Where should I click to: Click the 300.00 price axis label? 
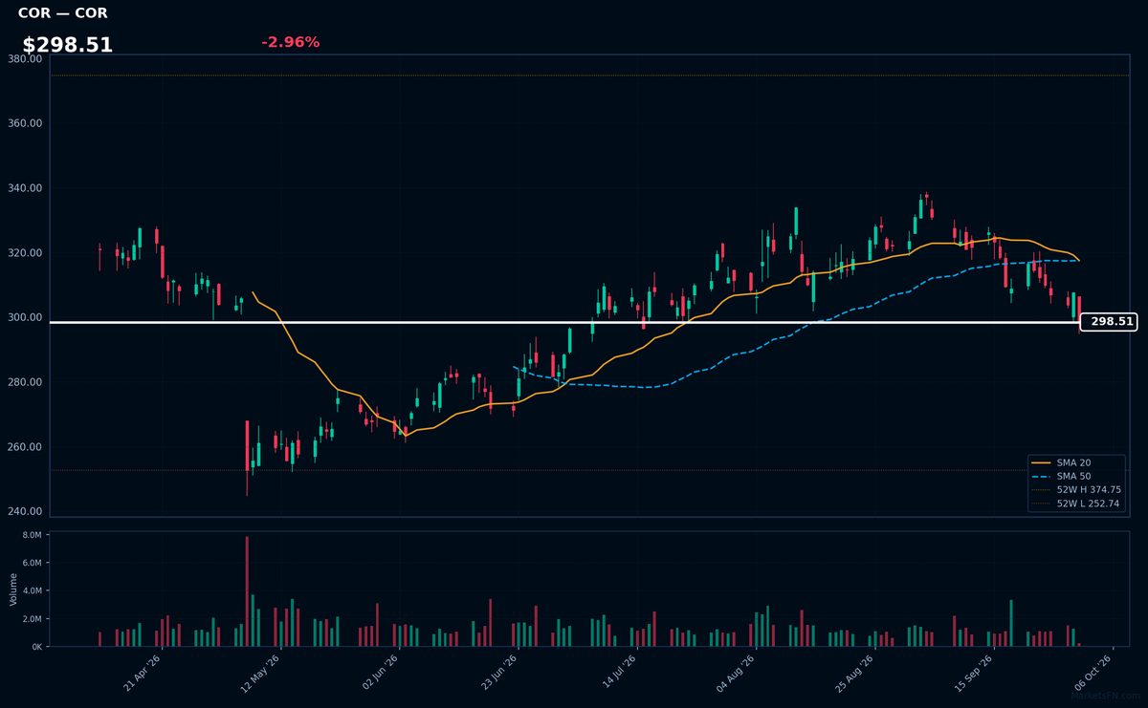click(x=24, y=317)
